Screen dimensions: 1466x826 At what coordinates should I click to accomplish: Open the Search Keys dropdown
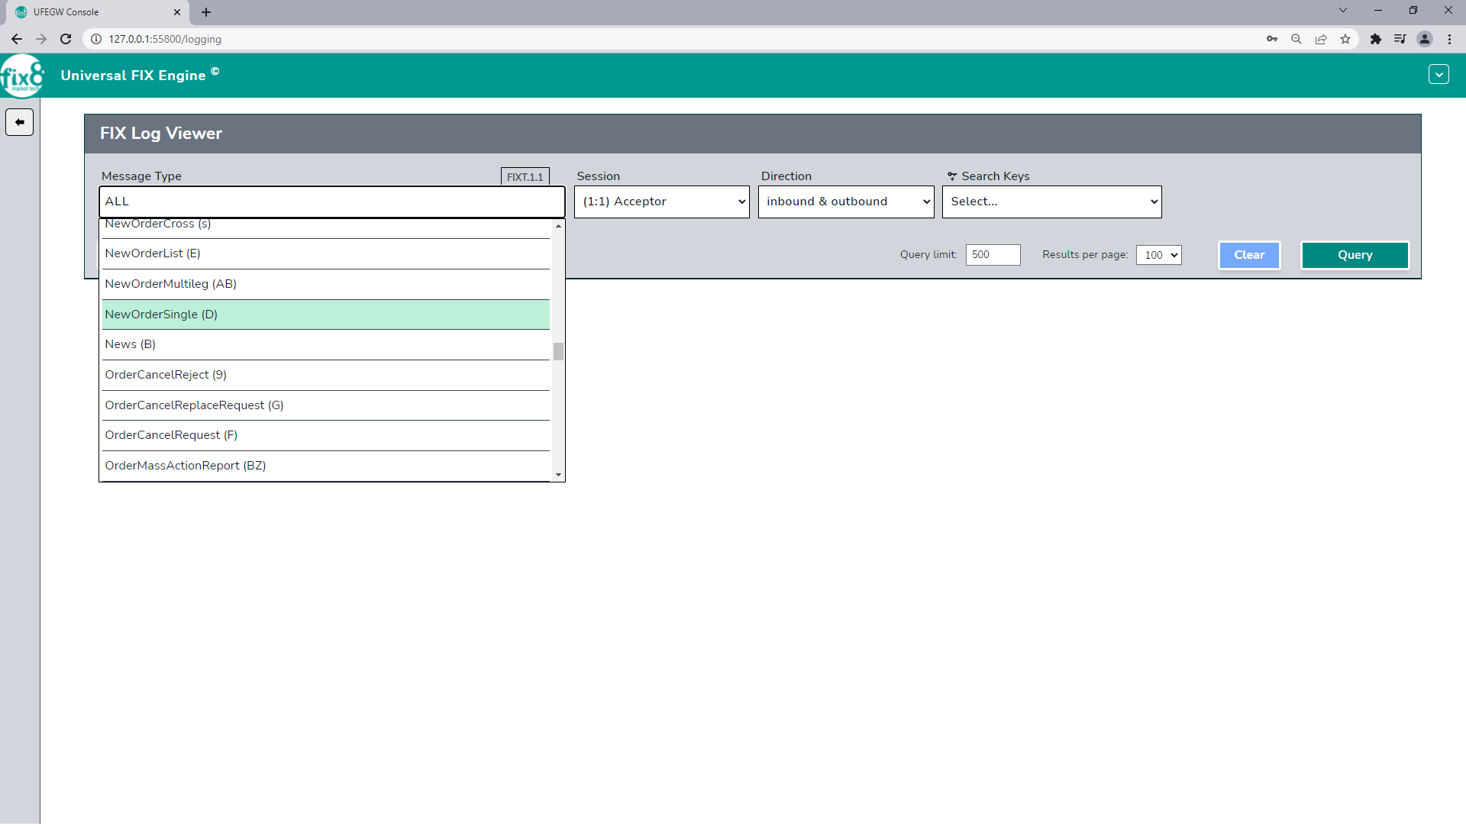tap(1052, 202)
